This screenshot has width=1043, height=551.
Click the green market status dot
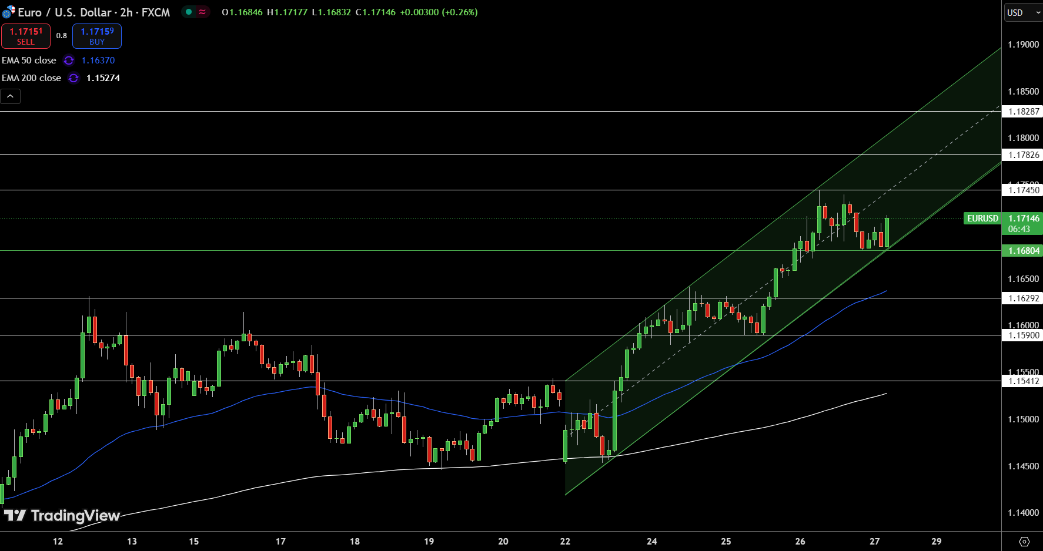click(x=189, y=12)
